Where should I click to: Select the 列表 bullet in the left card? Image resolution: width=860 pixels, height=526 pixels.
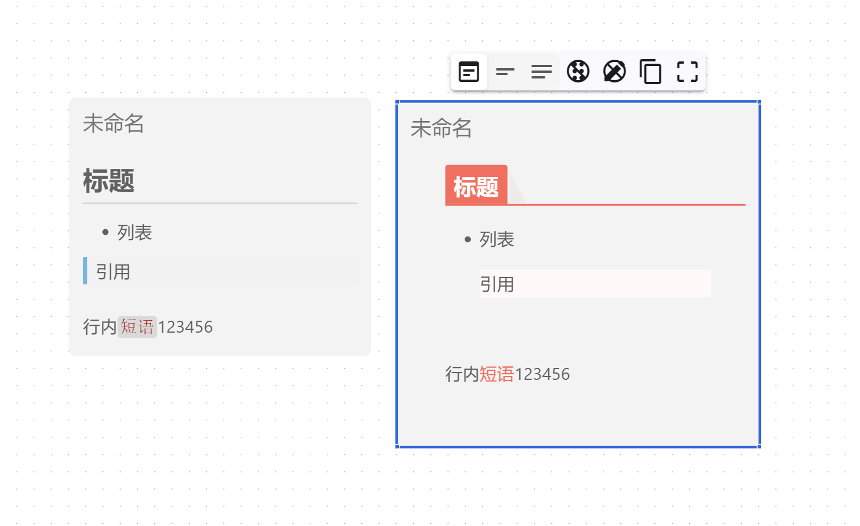(x=134, y=233)
